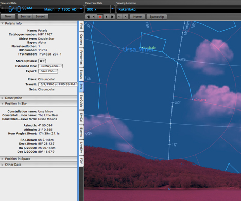
Task: Open the Events side tab
Action: 81,132
